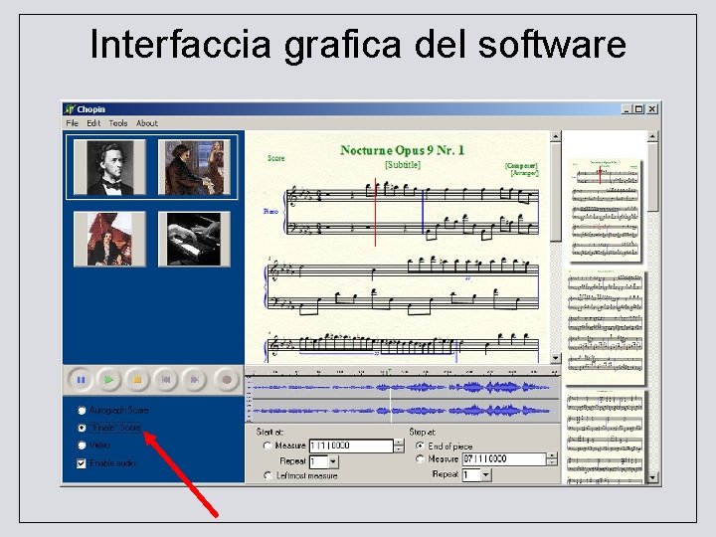Click the round record button
This screenshot has width=716, height=537.
[226, 380]
